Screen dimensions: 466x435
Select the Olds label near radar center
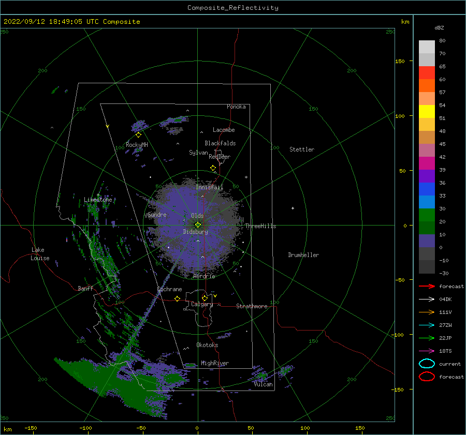pos(197,216)
